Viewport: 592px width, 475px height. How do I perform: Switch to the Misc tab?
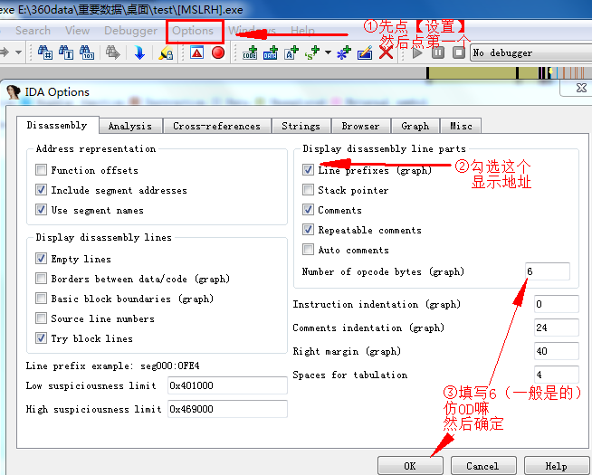point(461,126)
